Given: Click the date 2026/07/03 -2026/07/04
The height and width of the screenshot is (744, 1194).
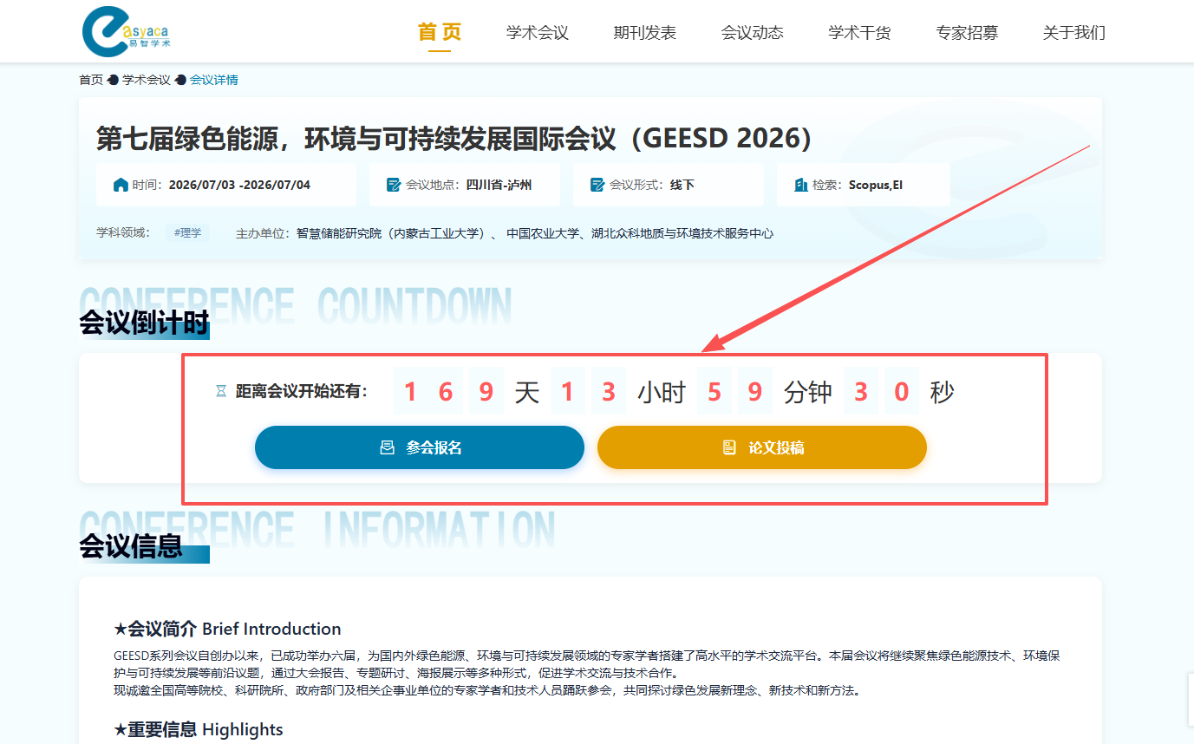Looking at the screenshot, I should pyautogui.click(x=239, y=185).
